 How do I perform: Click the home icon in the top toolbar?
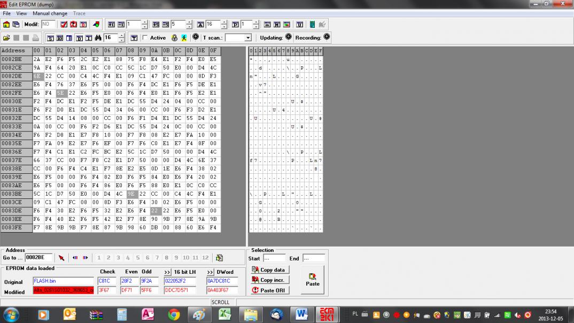tap(6, 25)
